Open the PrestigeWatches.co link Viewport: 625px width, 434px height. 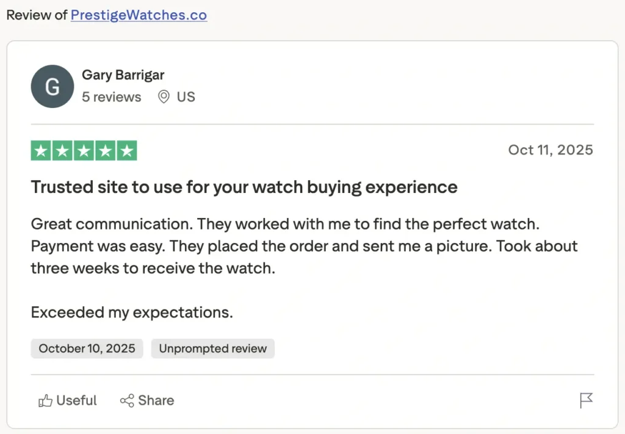coord(139,15)
